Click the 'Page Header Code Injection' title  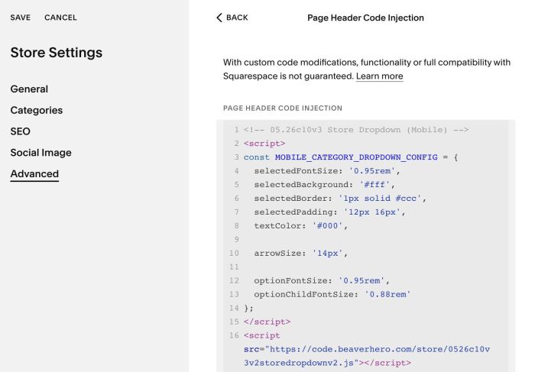[x=365, y=18]
